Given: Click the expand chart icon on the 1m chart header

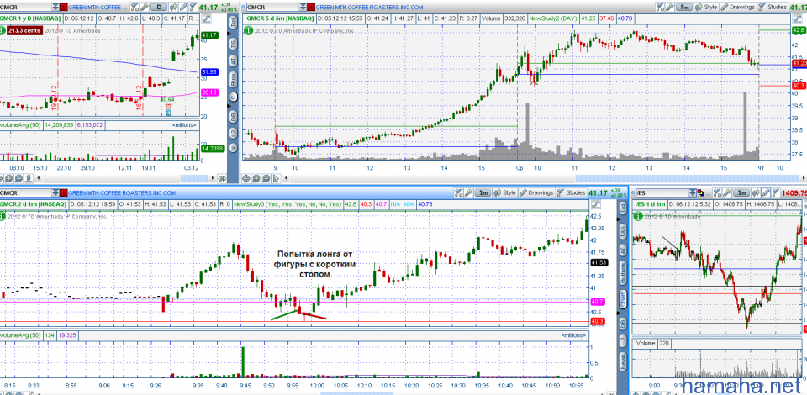Looking at the screenshot, I should tap(595, 204).
